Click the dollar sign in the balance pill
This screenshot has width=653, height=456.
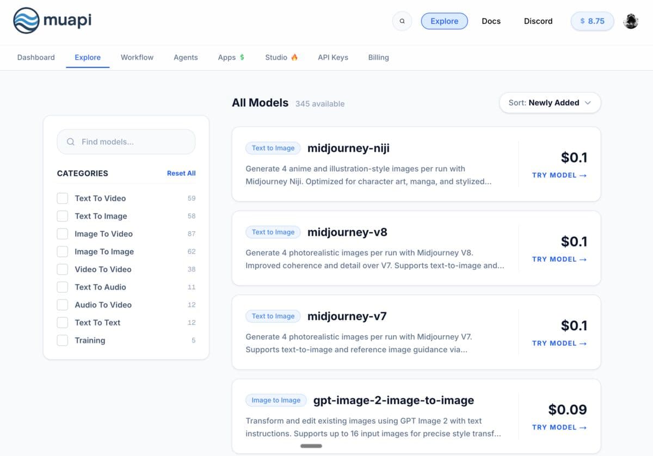(583, 21)
